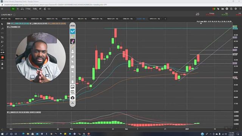
Task: Remove the orange EMA indicator
Action: (x=49, y=23)
